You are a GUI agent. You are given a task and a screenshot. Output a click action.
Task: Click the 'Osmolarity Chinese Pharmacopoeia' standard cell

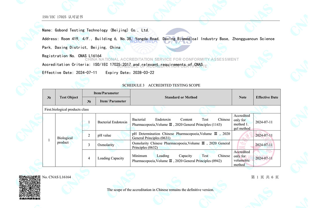point(181,145)
